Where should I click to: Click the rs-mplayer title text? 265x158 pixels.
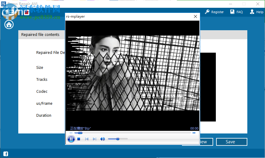point(75,16)
